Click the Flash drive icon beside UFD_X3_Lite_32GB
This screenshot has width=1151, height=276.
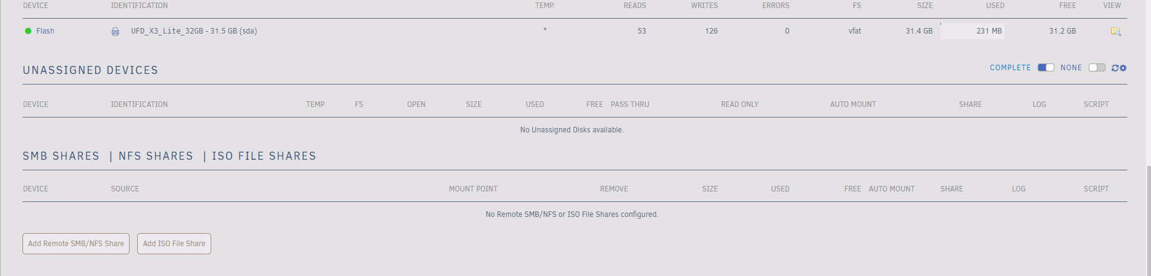tap(115, 32)
